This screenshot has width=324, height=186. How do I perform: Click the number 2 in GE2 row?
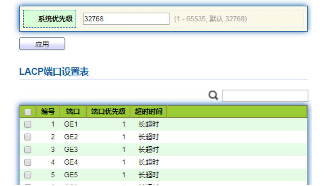[x=53, y=137]
